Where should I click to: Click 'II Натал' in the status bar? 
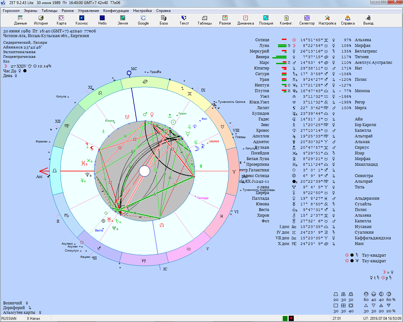pos(33,319)
